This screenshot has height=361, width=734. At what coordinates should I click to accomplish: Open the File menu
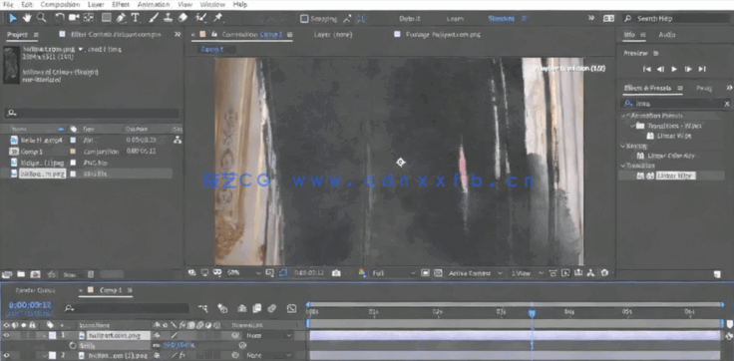tap(8, 5)
